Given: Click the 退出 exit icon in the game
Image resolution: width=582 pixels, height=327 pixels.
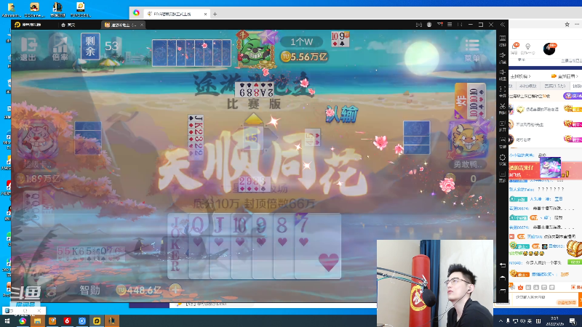Looking at the screenshot, I should [x=28, y=47].
